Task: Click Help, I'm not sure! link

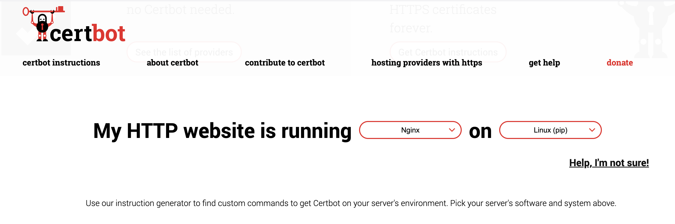Action: click(x=609, y=163)
